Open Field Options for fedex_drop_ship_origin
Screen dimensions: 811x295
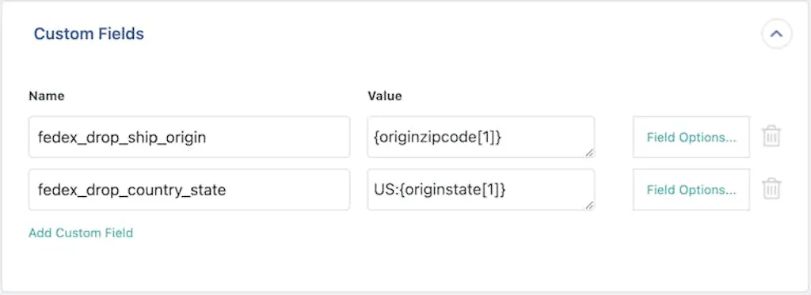coord(691,137)
